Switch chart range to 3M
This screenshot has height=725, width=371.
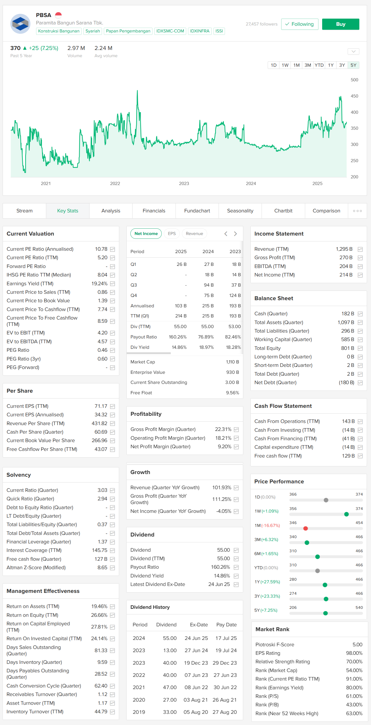(308, 65)
